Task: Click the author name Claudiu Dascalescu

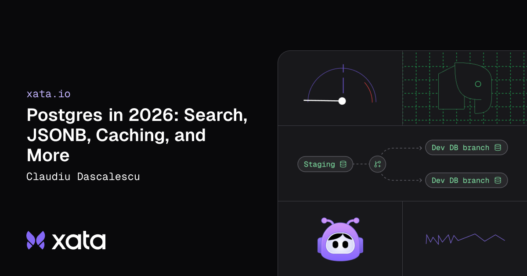Action: 83,177
